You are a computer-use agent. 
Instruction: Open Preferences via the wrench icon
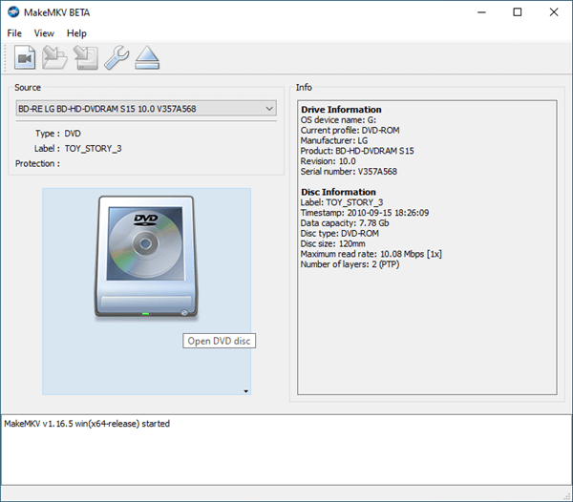pyautogui.click(x=117, y=57)
